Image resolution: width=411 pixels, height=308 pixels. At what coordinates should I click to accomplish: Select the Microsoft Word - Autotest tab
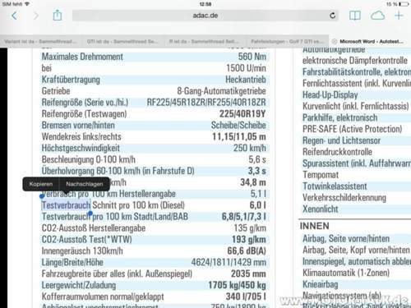point(370,41)
